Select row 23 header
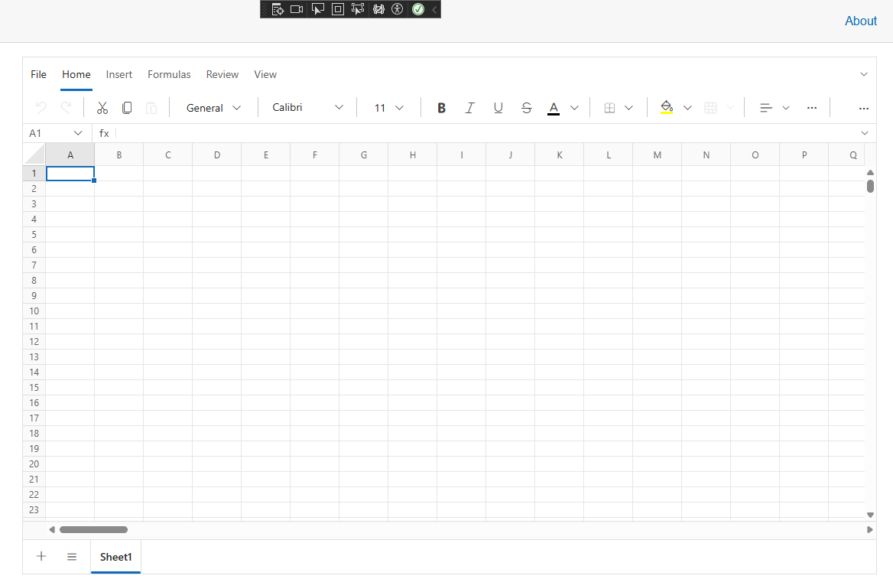The height and width of the screenshot is (579, 893). tap(34, 510)
